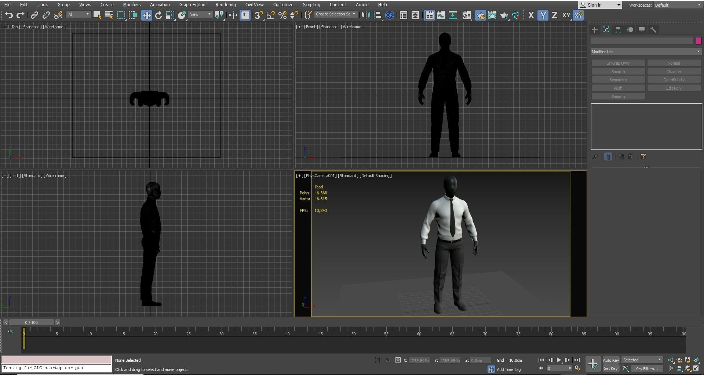
Task: Open the Curve Editor
Action: point(441,15)
